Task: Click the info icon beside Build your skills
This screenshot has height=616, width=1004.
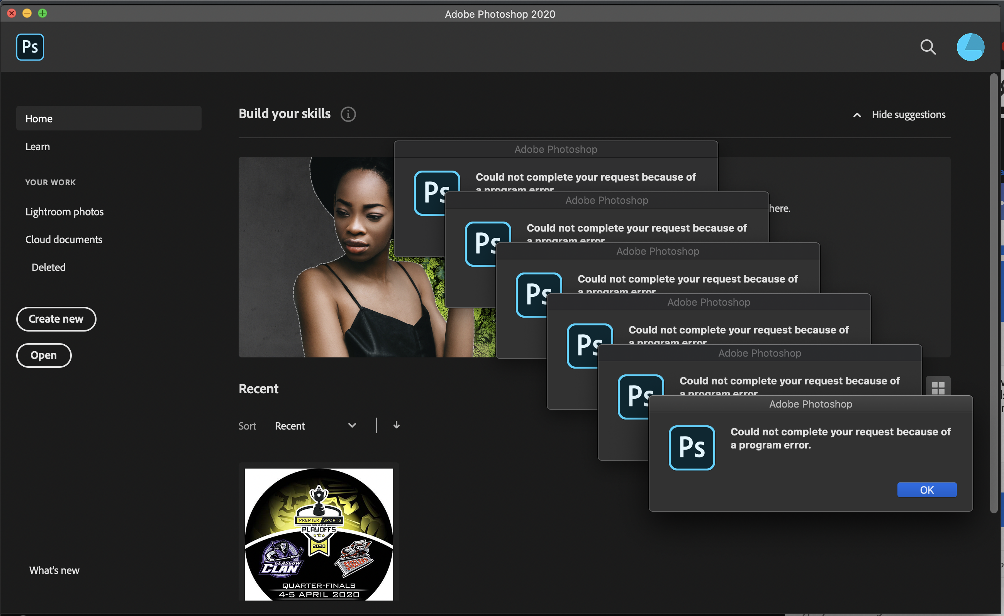Action: pyautogui.click(x=348, y=114)
